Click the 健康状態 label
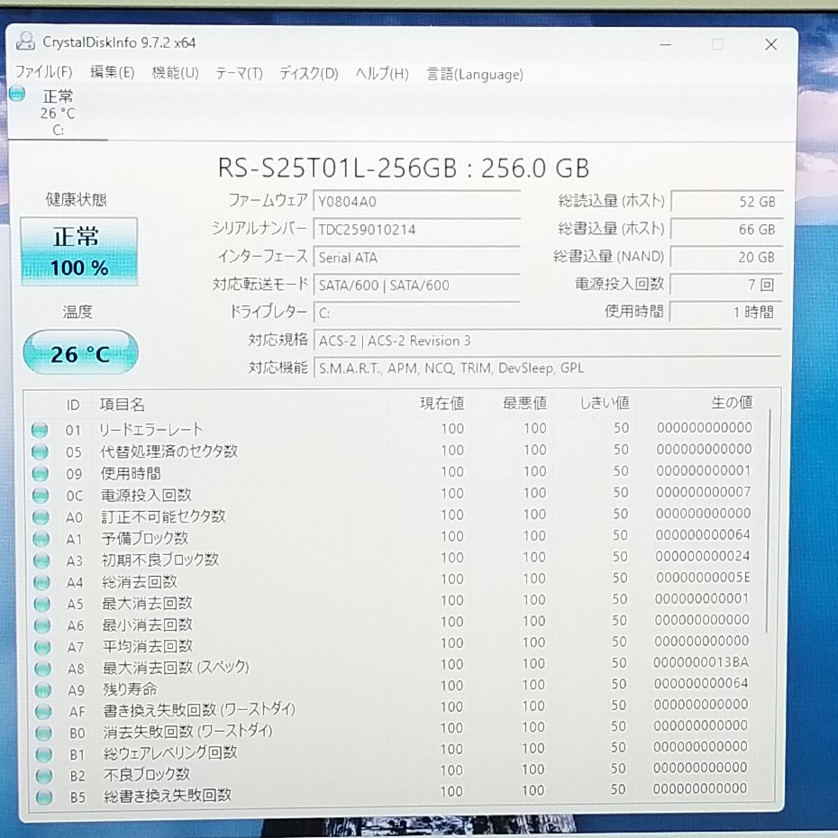838x838 pixels. point(76,200)
